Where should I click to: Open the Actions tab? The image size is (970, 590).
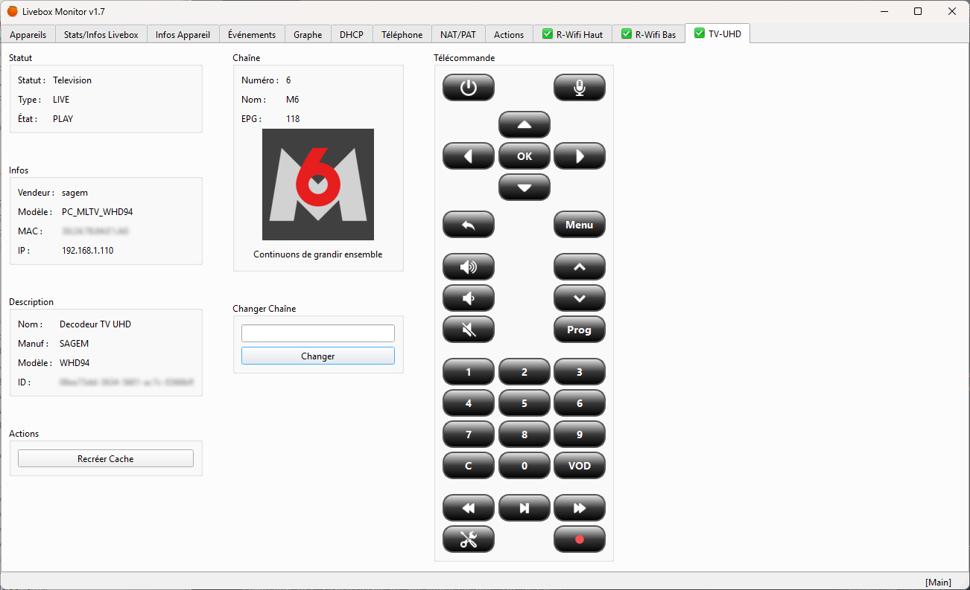(x=509, y=34)
